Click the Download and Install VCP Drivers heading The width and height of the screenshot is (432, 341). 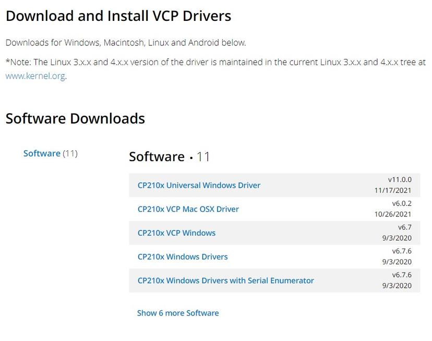(118, 16)
